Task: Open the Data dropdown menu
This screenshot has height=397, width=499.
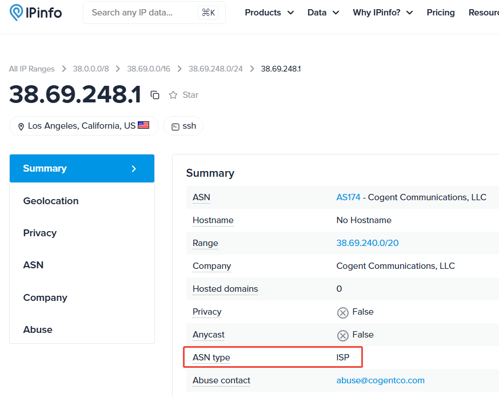Action: click(323, 13)
